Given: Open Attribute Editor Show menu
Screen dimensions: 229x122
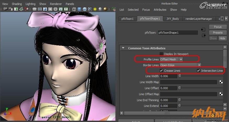Looking at the screenshot, I should click(x=174, y=10).
